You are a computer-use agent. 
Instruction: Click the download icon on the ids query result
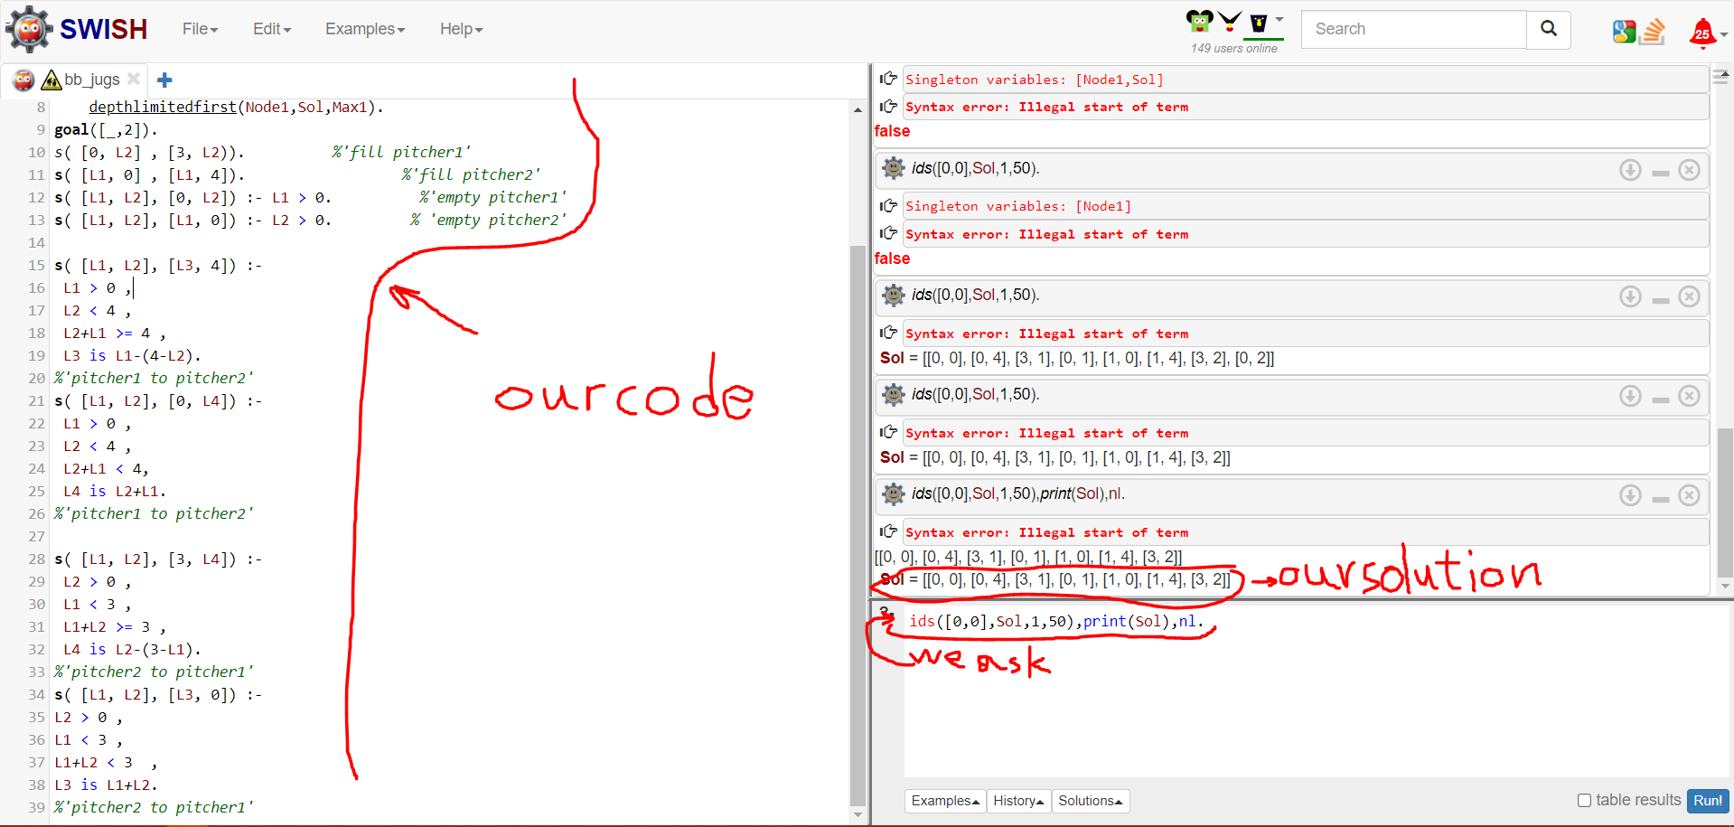(1630, 169)
